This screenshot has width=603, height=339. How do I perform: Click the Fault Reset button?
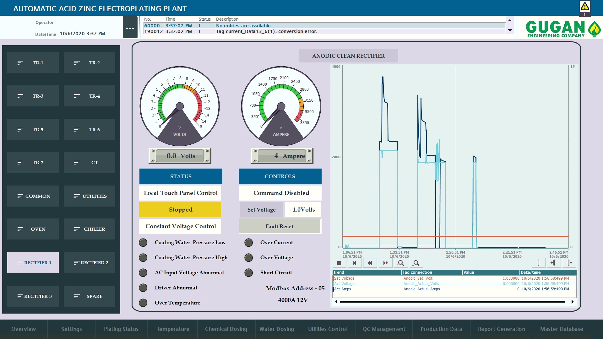coord(280,226)
